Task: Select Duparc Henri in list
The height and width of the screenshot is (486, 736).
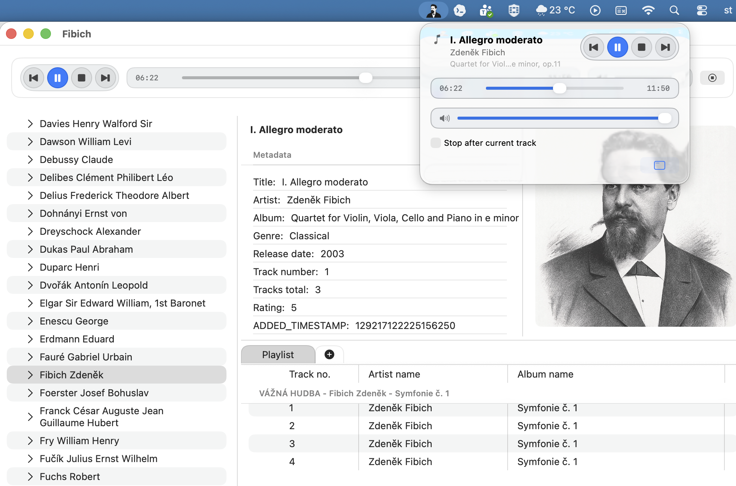Action: pyautogui.click(x=116, y=267)
